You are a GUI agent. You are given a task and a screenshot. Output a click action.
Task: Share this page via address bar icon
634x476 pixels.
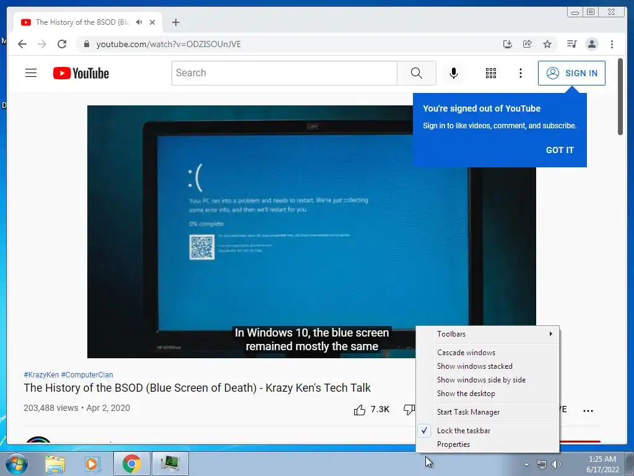pos(528,44)
